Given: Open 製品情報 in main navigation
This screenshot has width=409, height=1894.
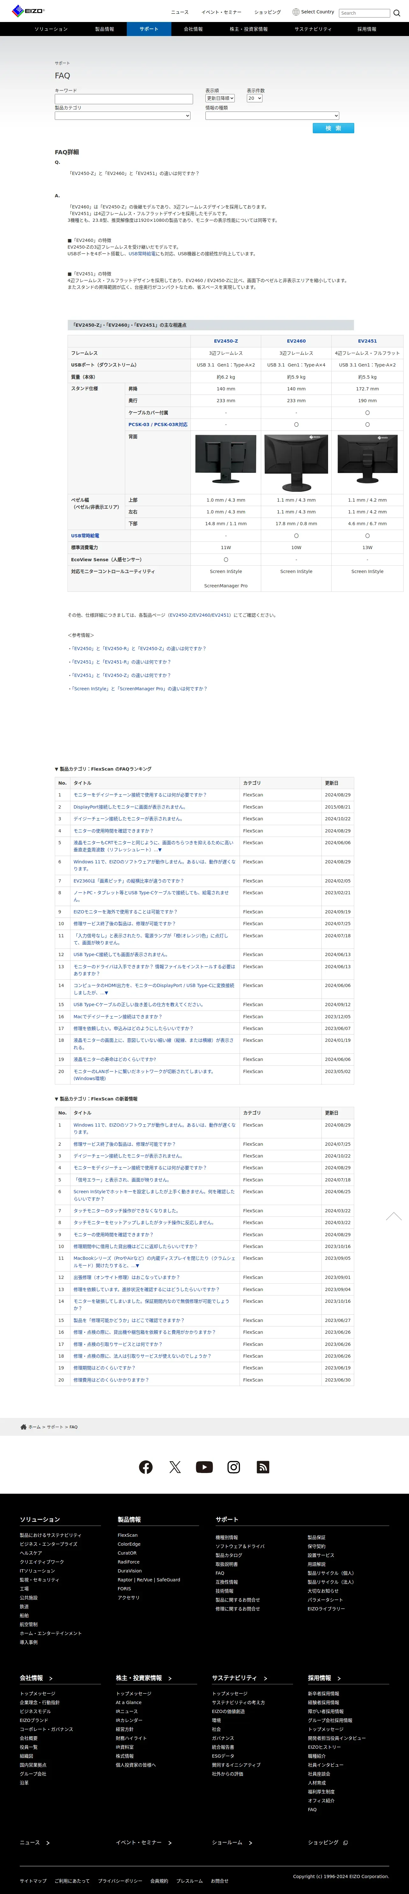Looking at the screenshot, I should point(104,29).
